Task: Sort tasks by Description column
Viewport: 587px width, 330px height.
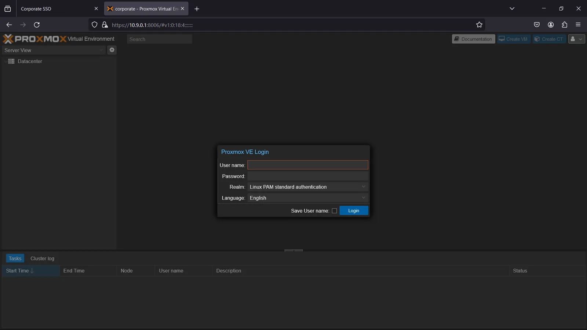Action: click(360, 271)
